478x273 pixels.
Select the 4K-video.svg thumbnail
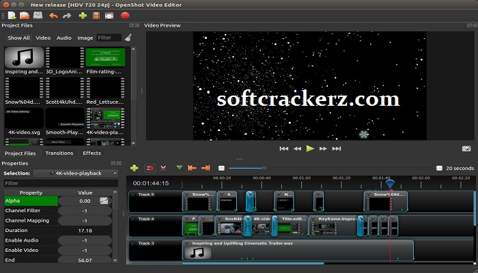pyautogui.click(x=24, y=118)
